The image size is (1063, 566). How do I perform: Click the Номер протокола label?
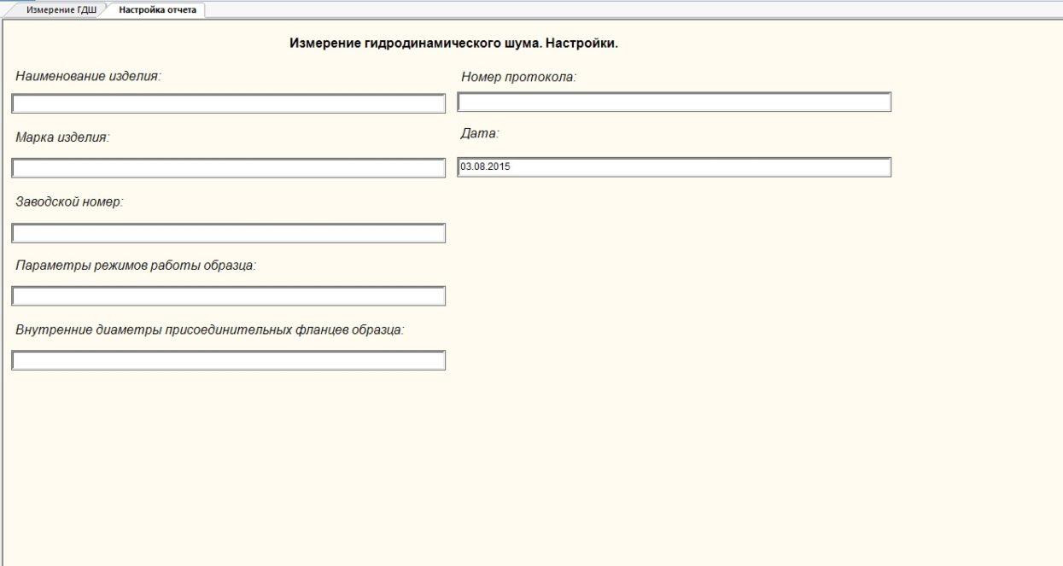(x=519, y=77)
